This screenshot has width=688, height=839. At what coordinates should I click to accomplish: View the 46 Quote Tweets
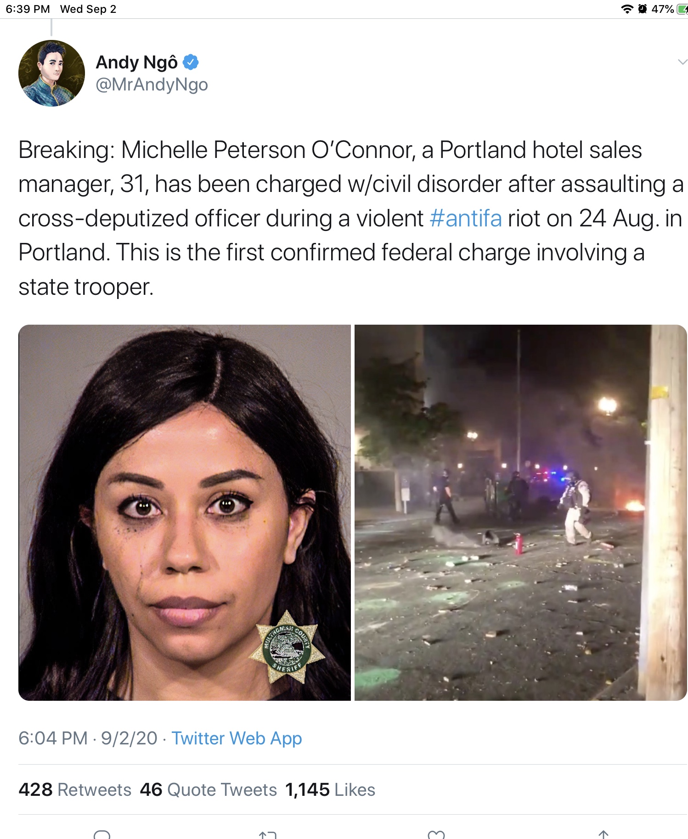tap(208, 789)
